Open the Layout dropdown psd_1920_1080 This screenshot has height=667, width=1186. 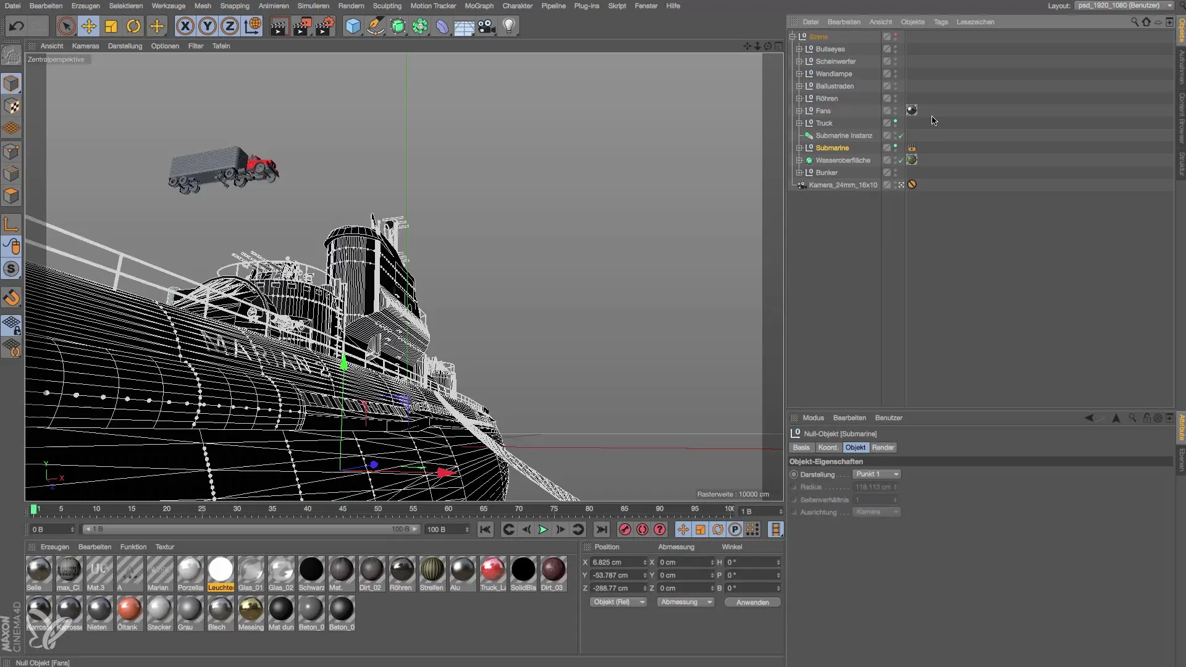(x=1124, y=6)
